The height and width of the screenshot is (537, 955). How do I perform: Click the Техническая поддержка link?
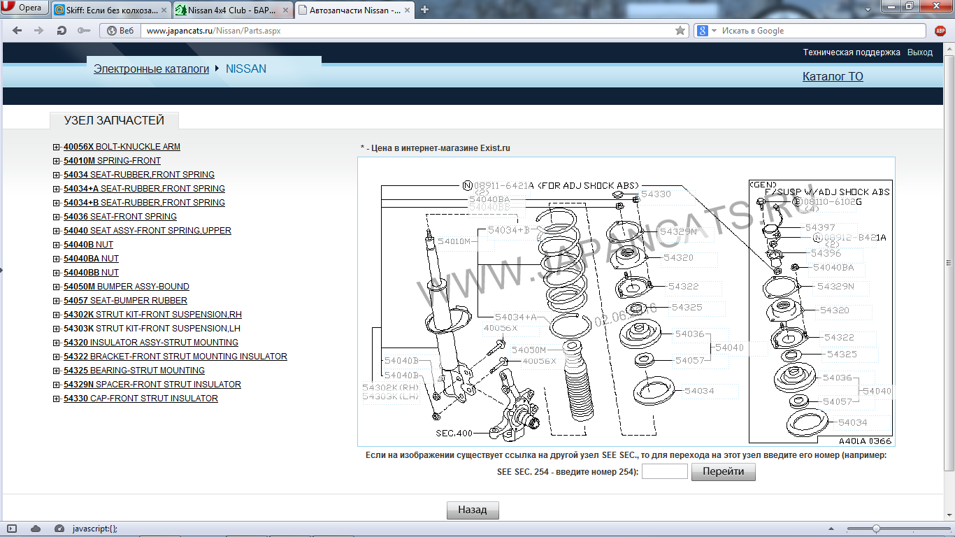pos(852,52)
